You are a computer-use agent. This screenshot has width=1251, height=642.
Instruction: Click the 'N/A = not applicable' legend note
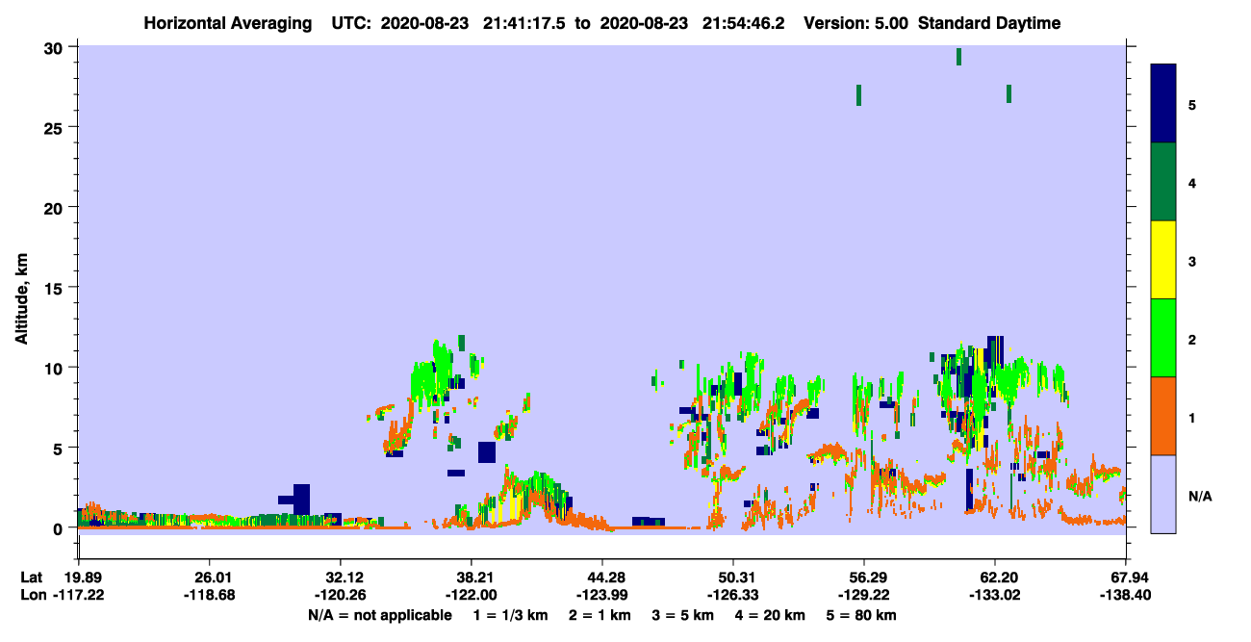coord(380,615)
